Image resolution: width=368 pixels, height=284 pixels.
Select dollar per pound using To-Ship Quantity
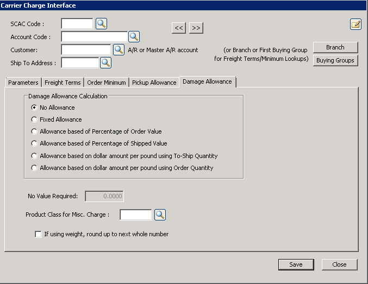tap(35, 156)
